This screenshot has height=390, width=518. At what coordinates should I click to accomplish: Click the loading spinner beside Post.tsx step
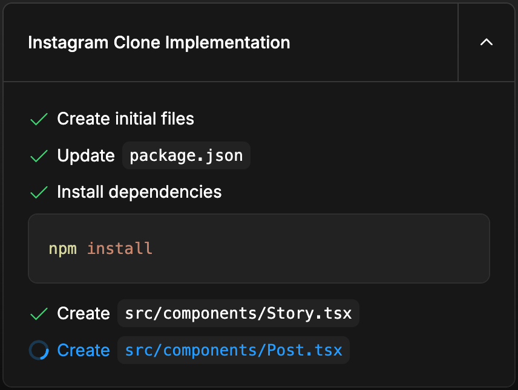pos(39,350)
